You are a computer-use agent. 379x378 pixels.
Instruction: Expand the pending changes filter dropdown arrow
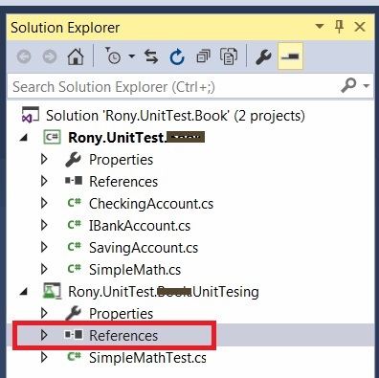click(131, 56)
